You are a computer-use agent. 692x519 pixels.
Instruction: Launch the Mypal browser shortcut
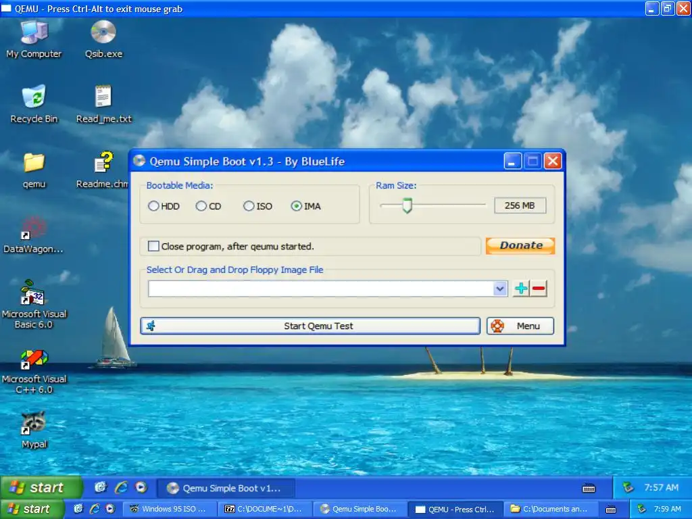(x=34, y=430)
